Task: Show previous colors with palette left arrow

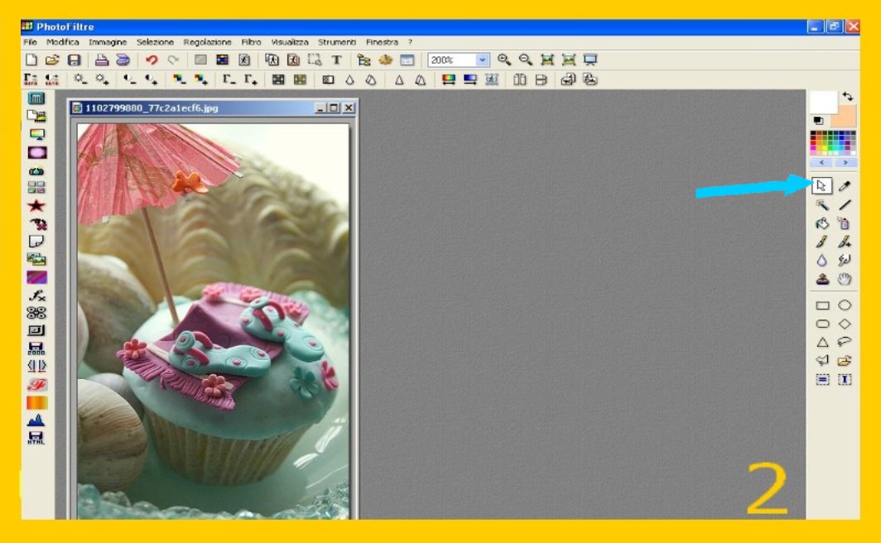Action: (821, 163)
